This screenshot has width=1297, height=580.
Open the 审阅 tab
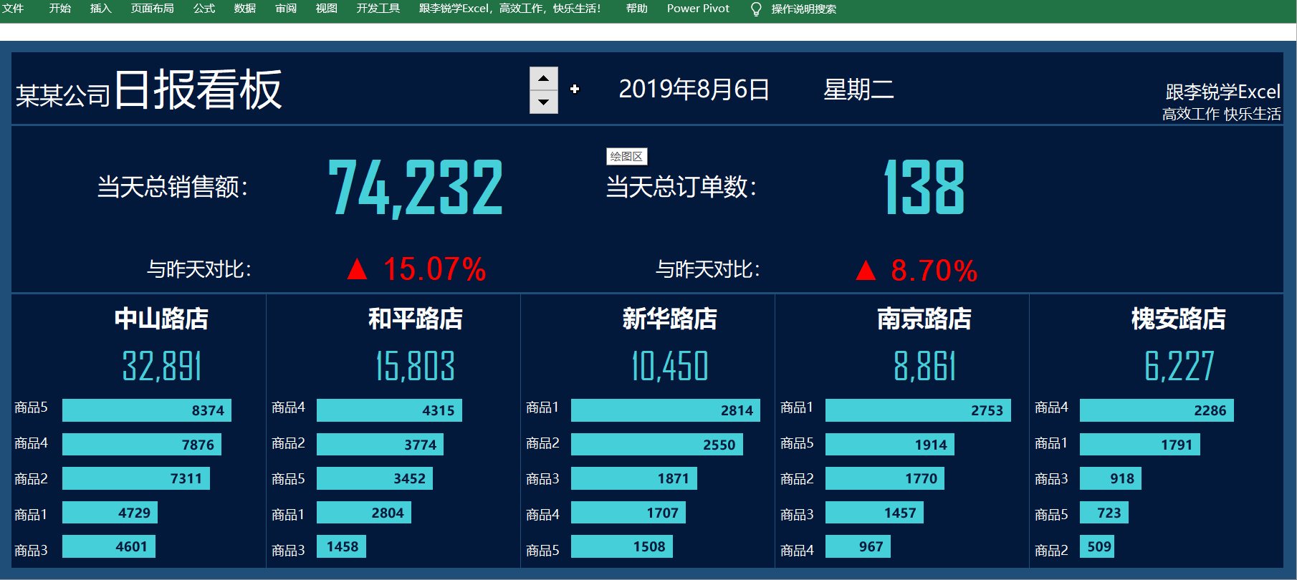point(286,9)
